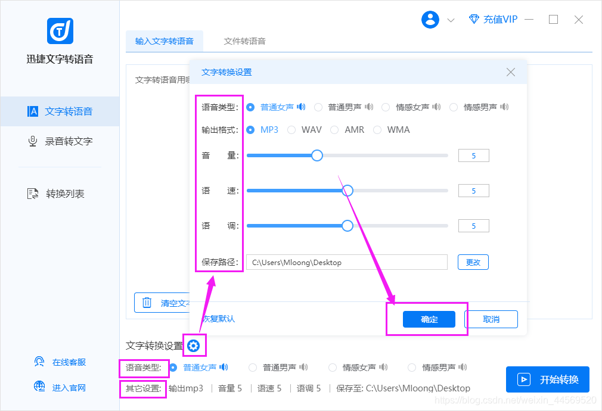The width and height of the screenshot is (602, 411).
Task: Minimize the application window
Action: (x=529, y=19)
